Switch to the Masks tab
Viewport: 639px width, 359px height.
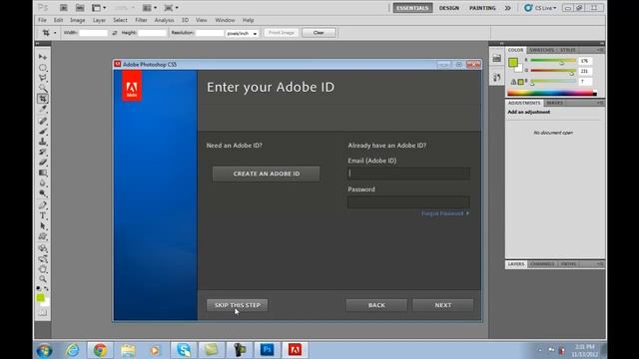[554, 103]
